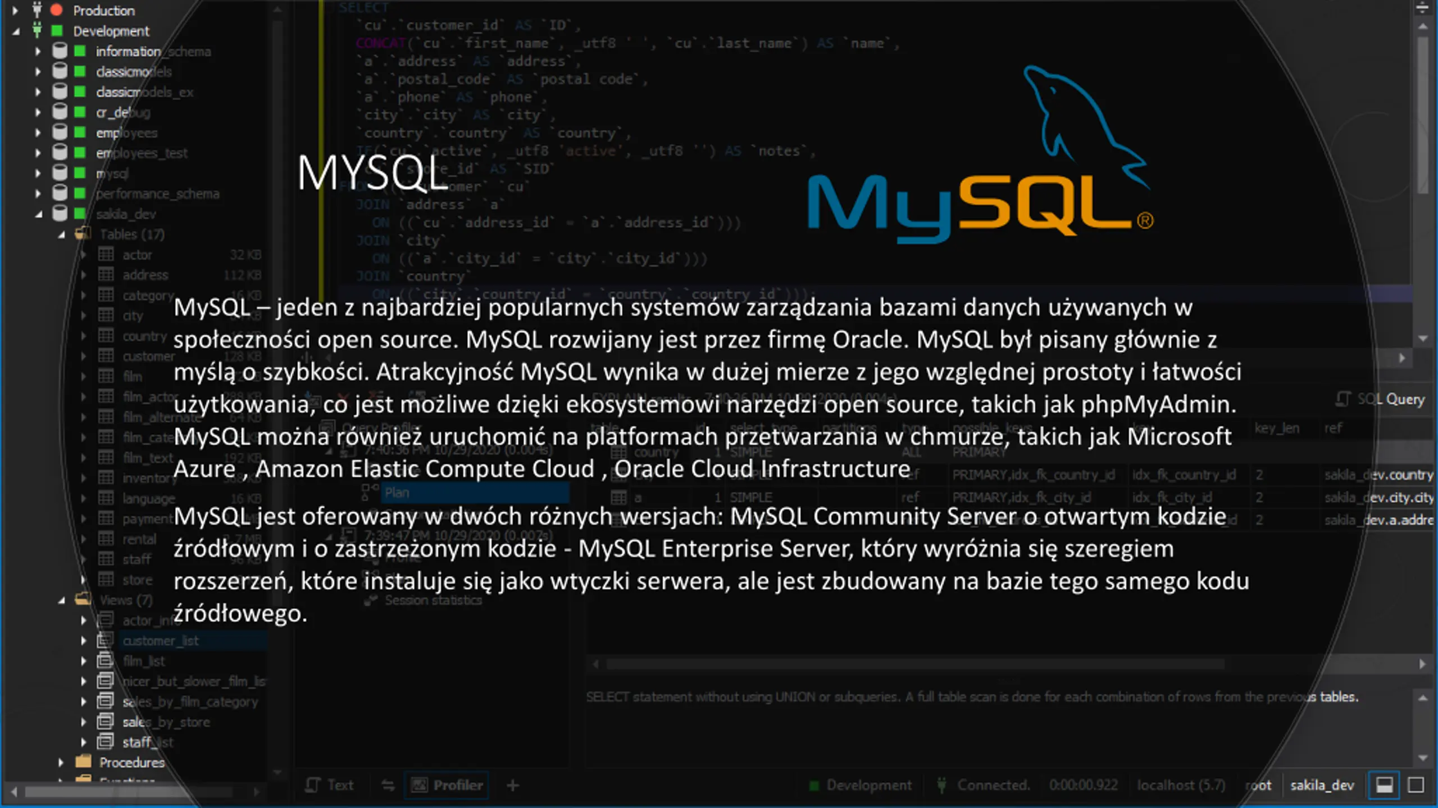This screenshot has height=808, width=1438.
Task: Click the sakila_dev.country cell in results
Action: [x=1378, y=475]
